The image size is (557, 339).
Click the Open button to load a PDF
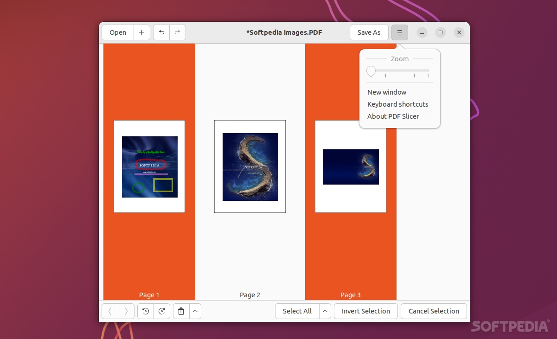(x=117, y=32)
